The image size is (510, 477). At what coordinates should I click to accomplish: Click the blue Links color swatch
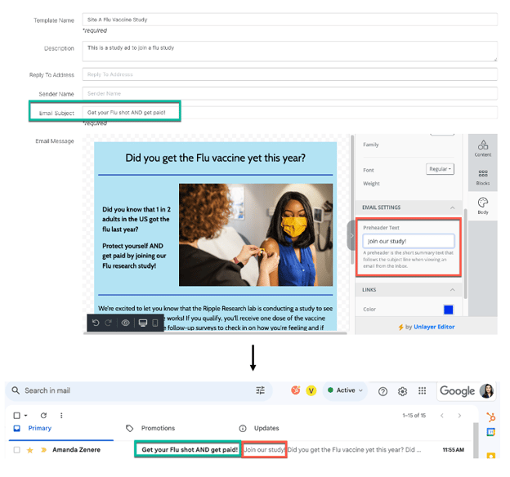tap(448, 310)
